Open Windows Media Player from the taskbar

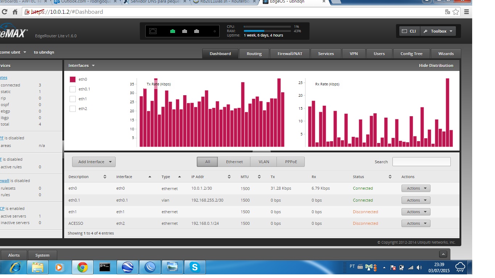pyautogui.click(x=59, y=268)
